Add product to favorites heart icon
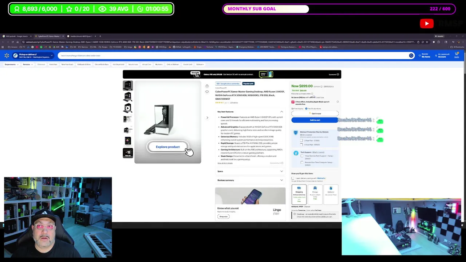The width and height of the screenshot is (466, 262). [207, 92]
